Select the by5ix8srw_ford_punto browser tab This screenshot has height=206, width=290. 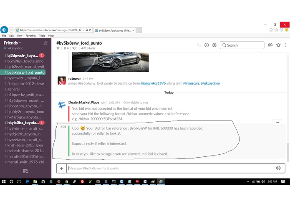(115, 30)
